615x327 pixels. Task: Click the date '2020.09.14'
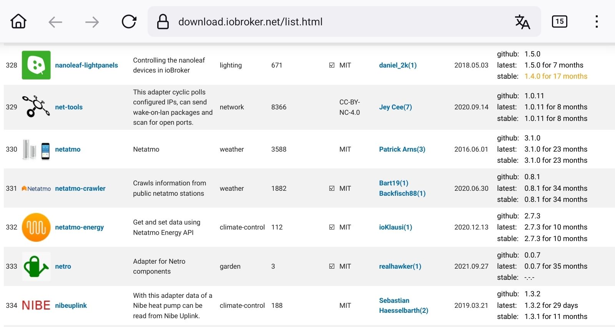pos(471,107)
